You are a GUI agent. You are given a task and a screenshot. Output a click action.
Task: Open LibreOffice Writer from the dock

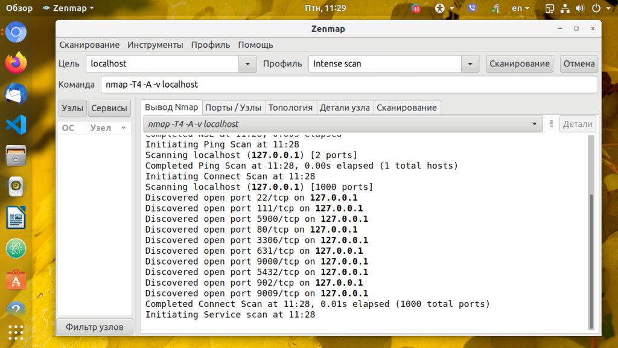[x=16, y=217]
